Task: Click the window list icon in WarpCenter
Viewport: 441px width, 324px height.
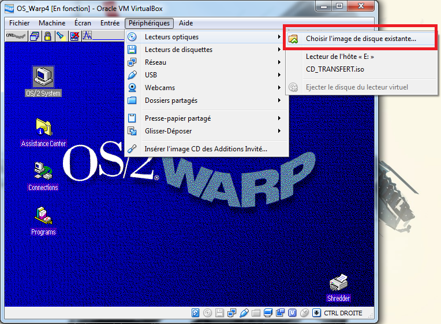Action: click(x=35, y=36)
